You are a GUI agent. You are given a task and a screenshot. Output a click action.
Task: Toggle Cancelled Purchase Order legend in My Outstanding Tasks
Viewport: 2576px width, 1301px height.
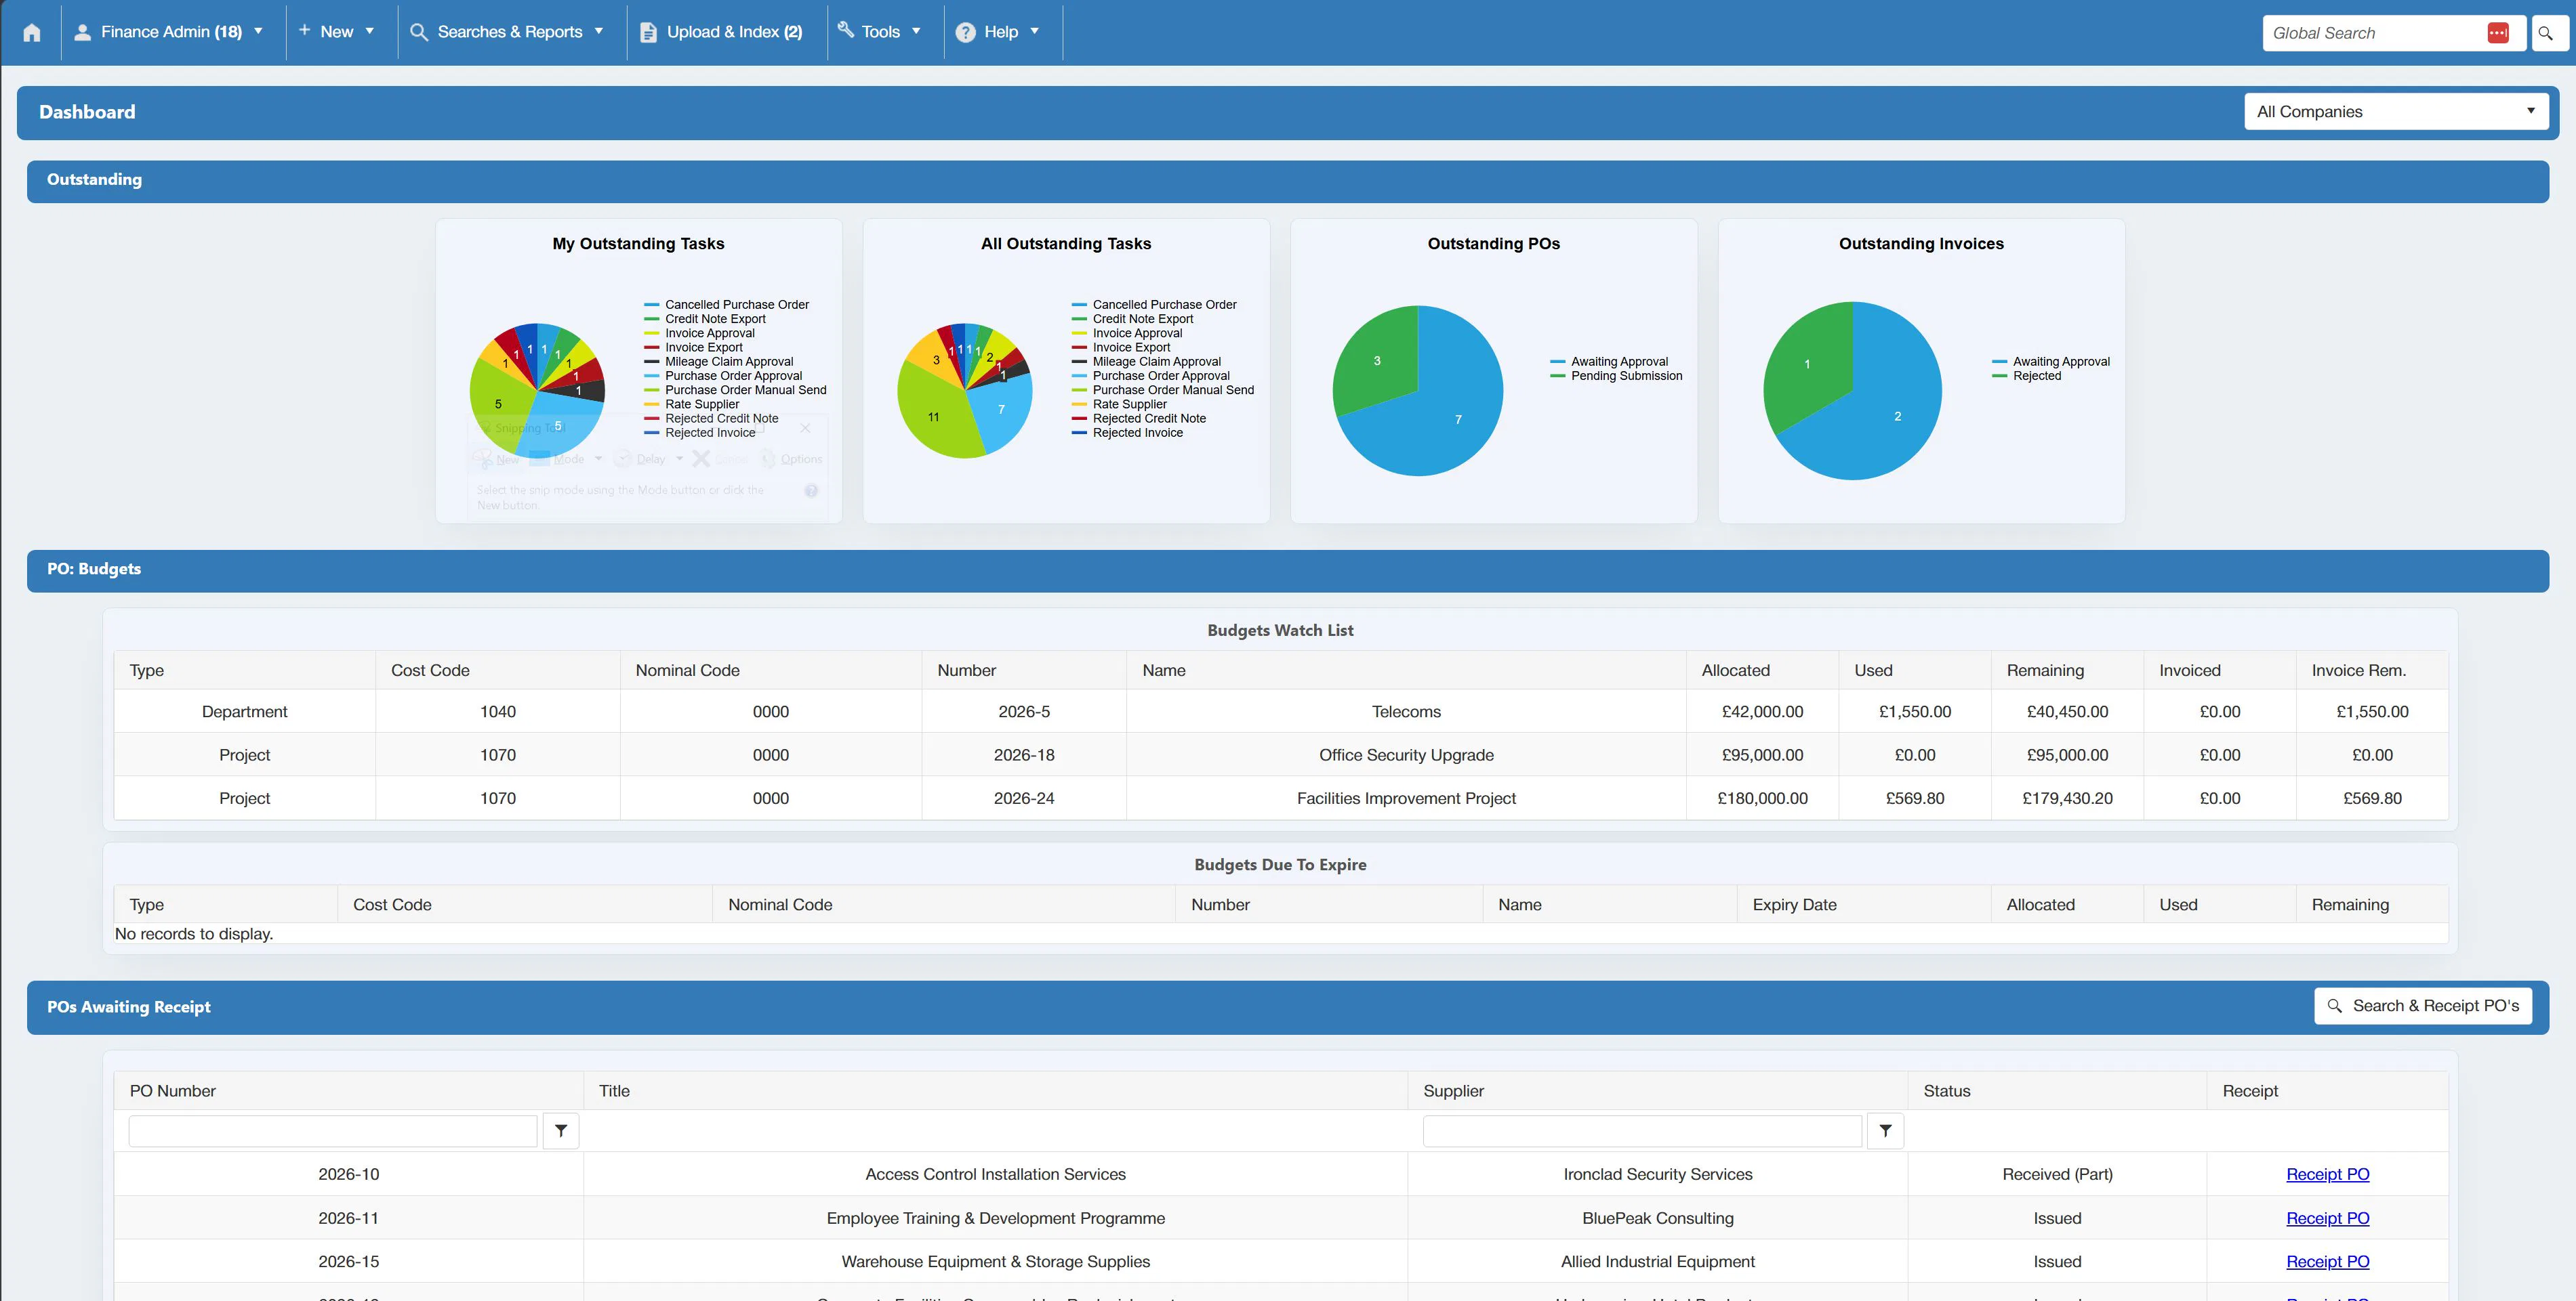727,305
